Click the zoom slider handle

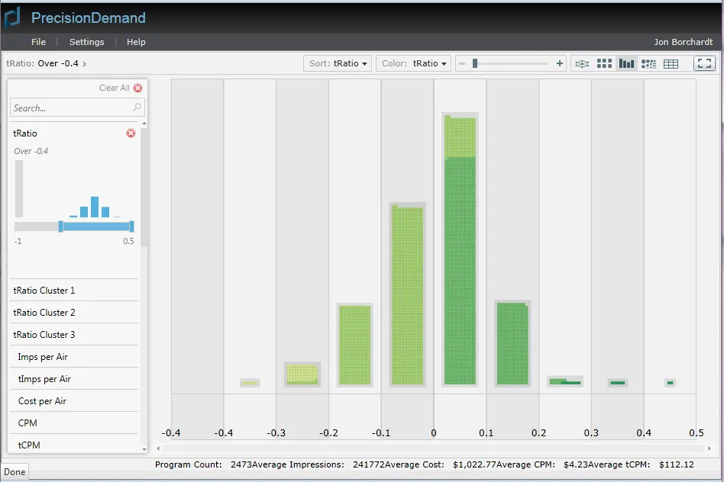point(475,63)
